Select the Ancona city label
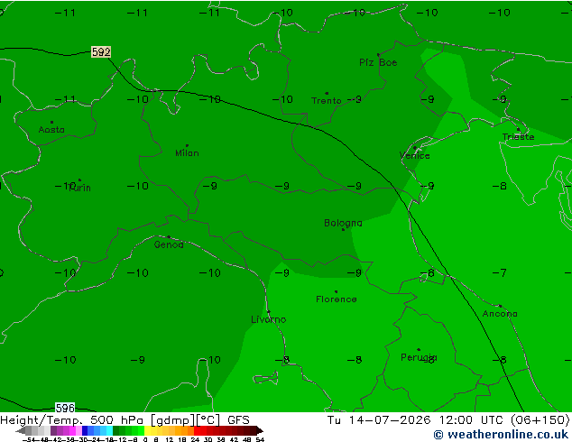The height and width of the screenshot is (442, 572). tap(500, 314)
